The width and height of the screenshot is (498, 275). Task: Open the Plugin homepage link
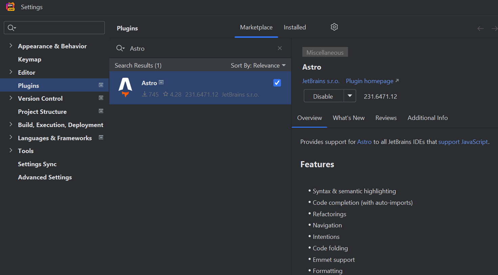tap(370, 81)
